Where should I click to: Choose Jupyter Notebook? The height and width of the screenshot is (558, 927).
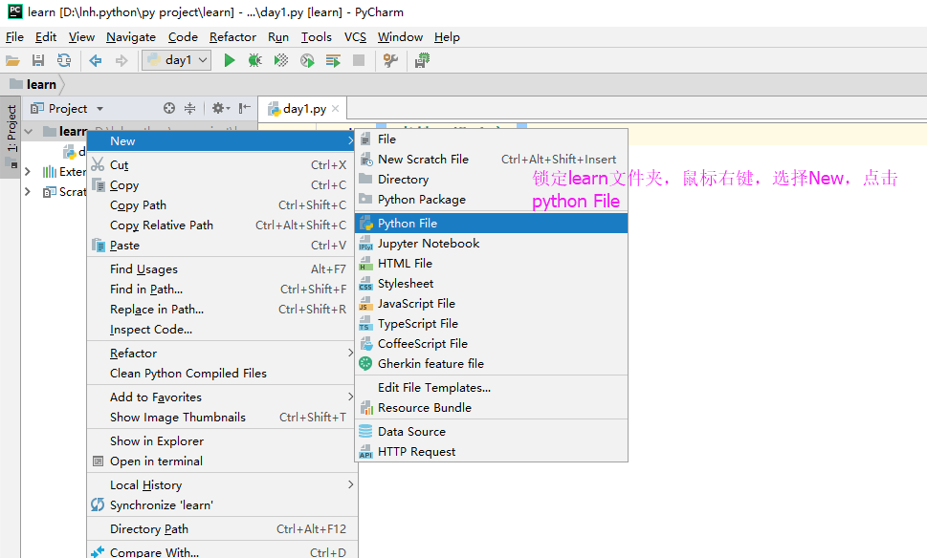[492, 244]
